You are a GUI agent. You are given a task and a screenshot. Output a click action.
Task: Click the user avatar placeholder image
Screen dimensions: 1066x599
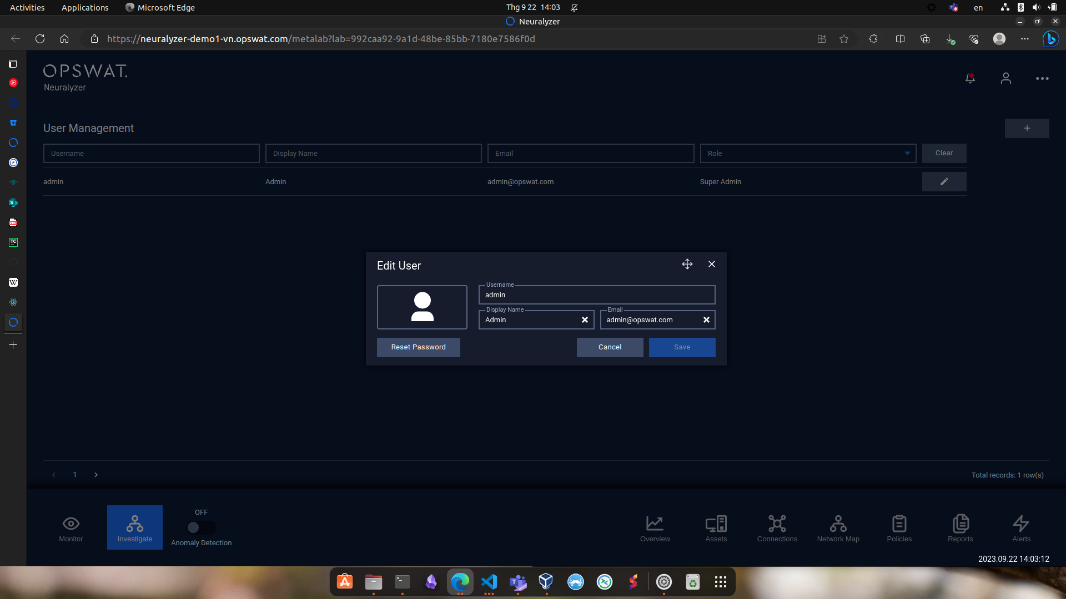point(422,307)
